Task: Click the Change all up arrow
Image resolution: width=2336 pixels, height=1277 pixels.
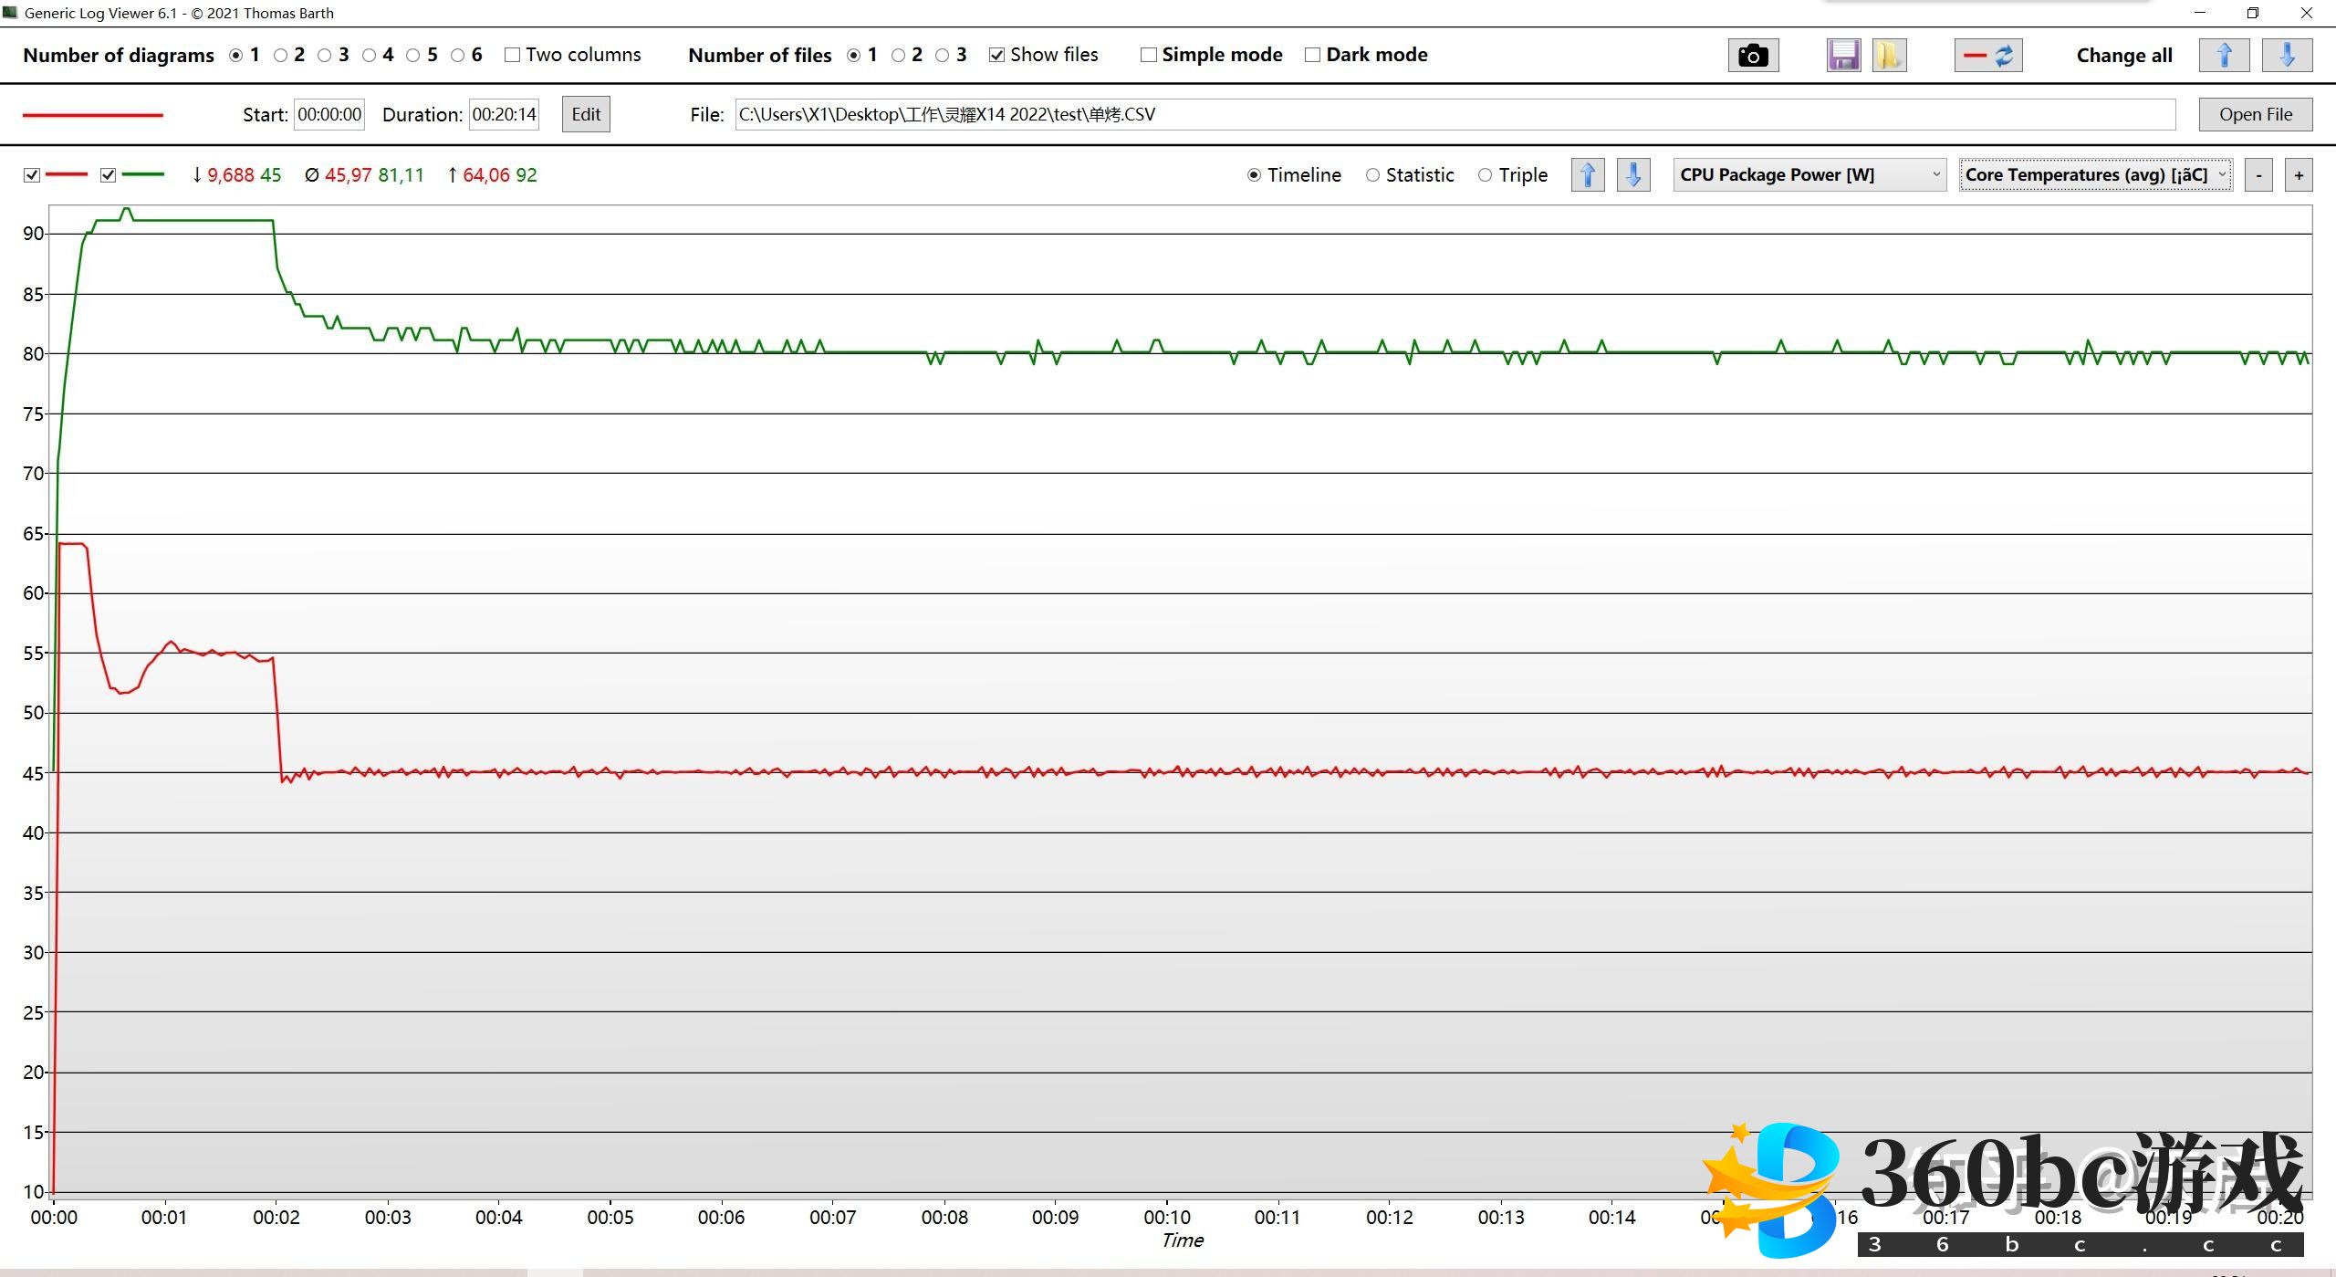Action: [x=2224, y=56]
